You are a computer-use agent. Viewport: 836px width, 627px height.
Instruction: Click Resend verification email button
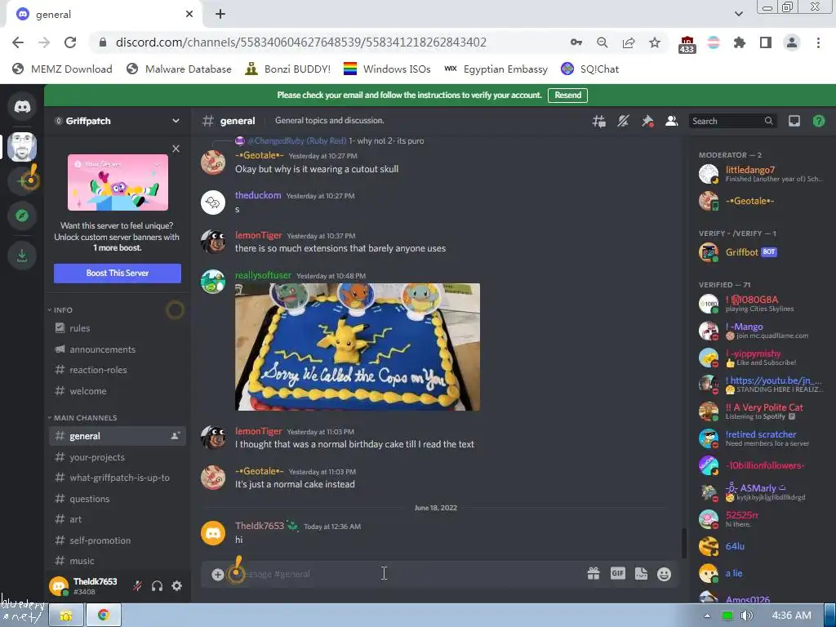pyautogui.click(x=567, y=95)
